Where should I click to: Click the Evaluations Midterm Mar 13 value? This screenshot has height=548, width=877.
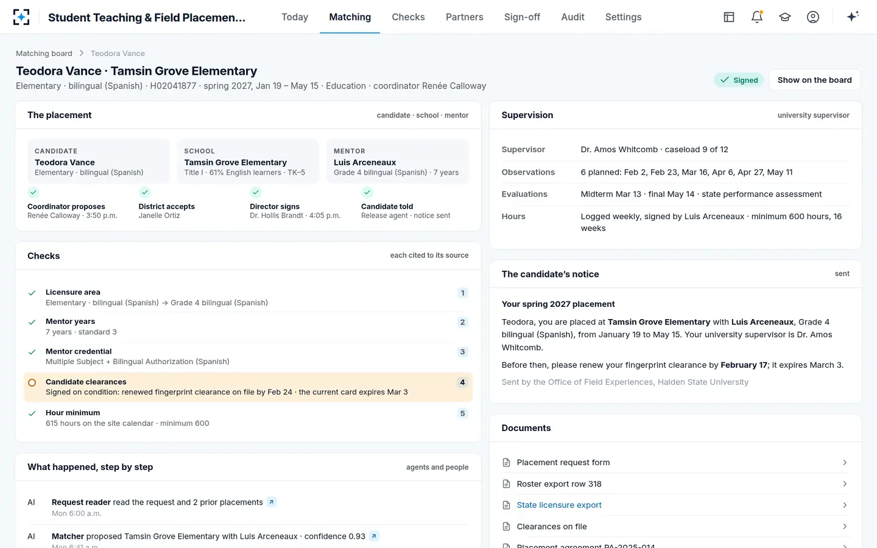702,194
